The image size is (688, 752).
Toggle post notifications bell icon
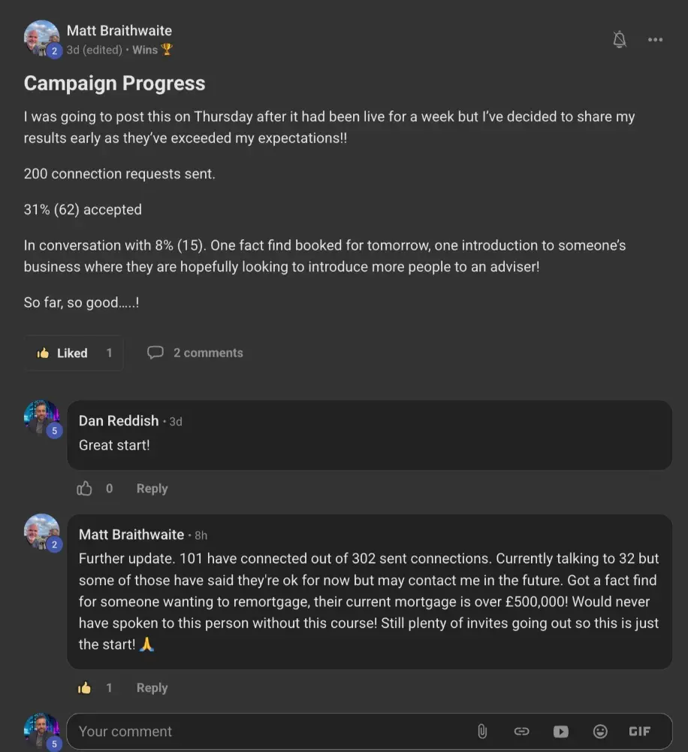(x=620, y=40)
